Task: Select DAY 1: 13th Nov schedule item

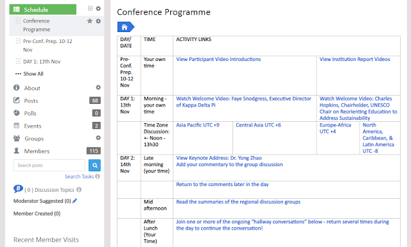Action: (42, 62)
